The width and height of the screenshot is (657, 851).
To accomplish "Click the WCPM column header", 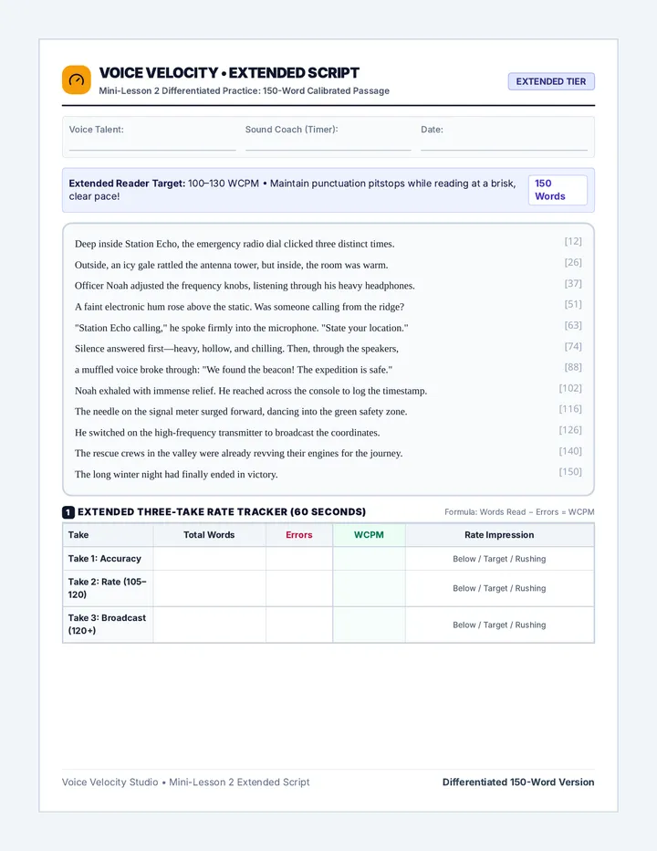I will [369, 534].
